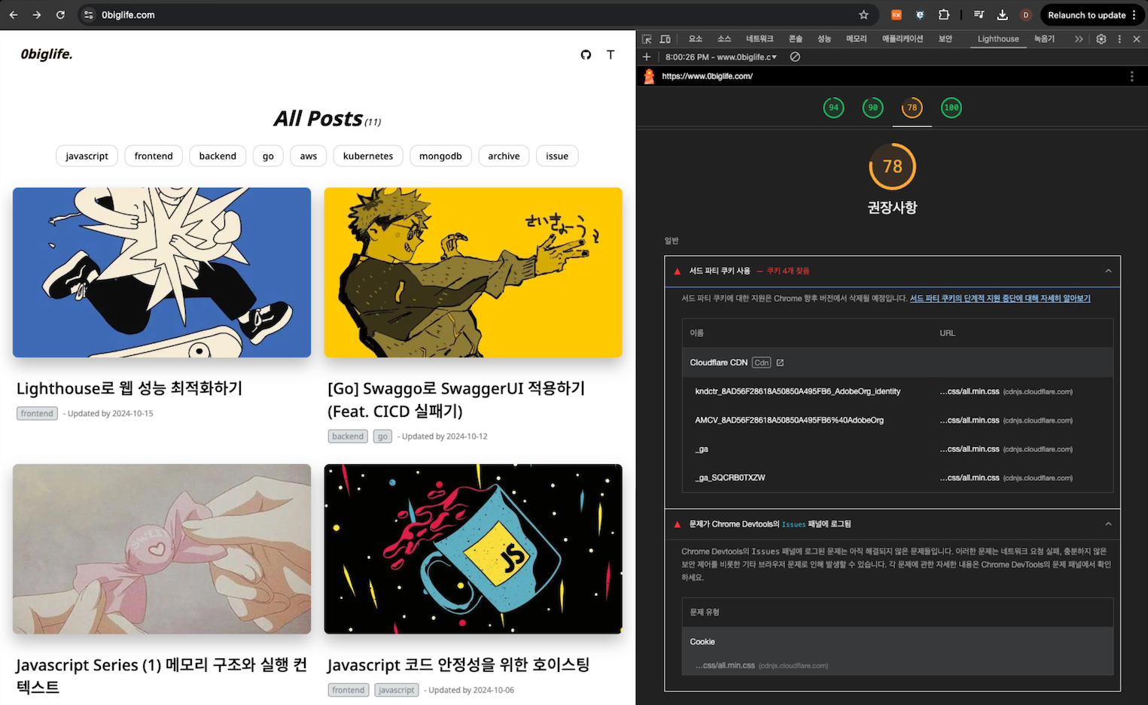Open the JS mug hoisting post thumbnail
Viewport: 1148px width, 705px height.
coord(473,549)
